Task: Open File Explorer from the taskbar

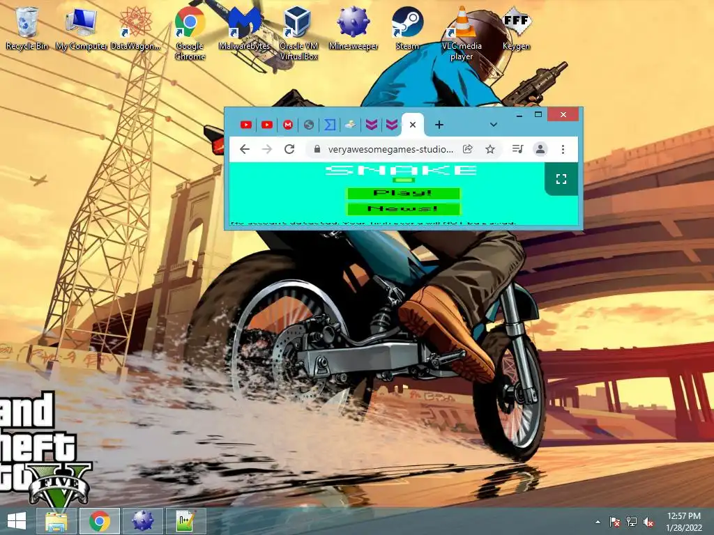Action: tap(56, 521)
